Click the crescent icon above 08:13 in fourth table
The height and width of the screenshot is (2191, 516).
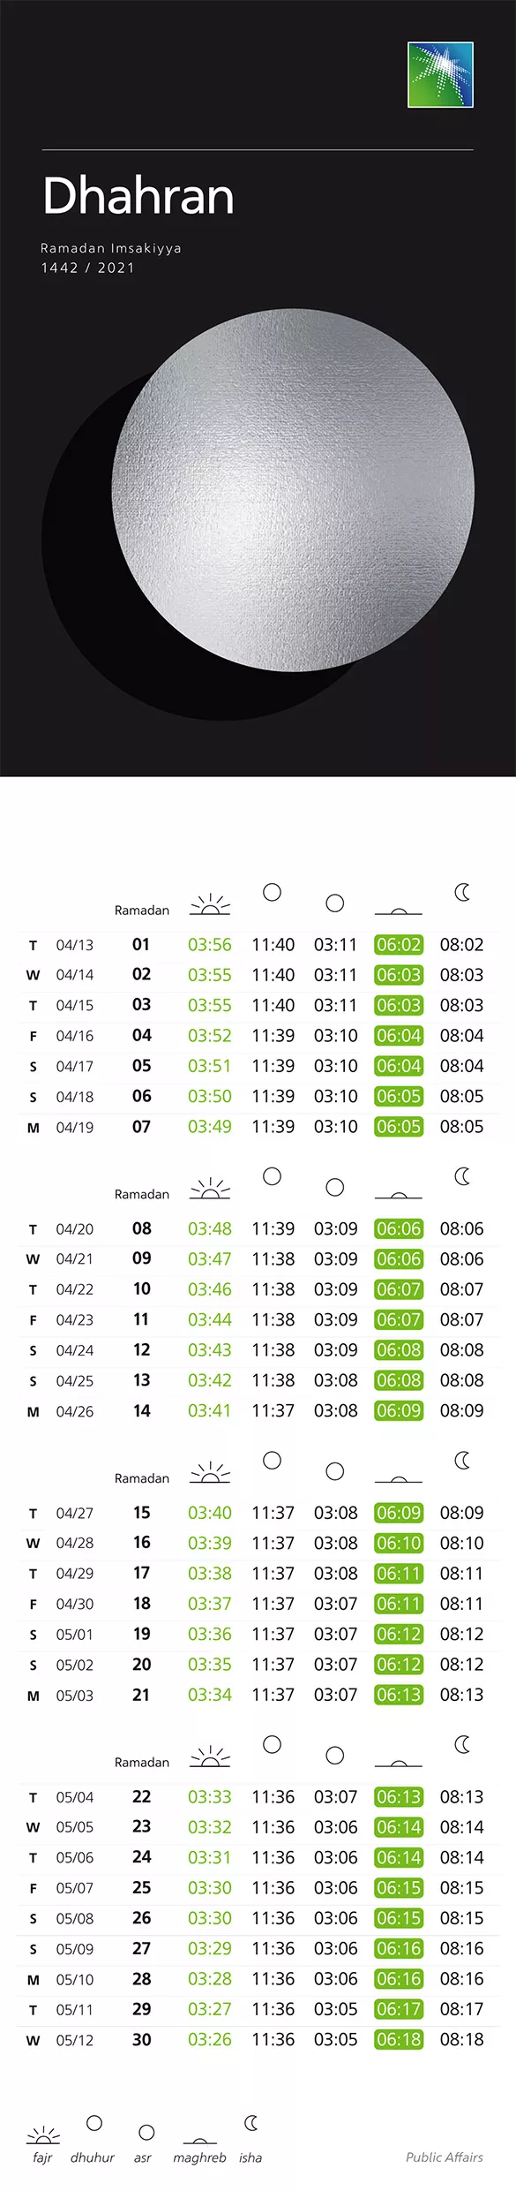tap(462, 1744)
